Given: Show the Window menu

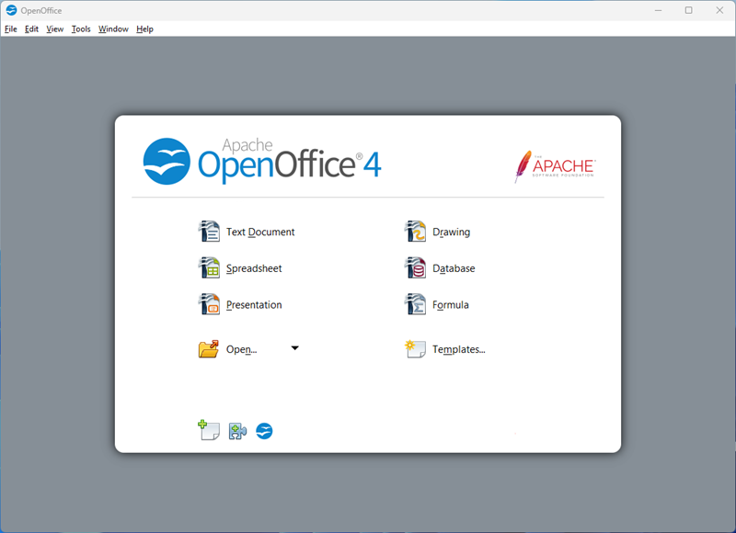Looking at the screenshot, I should pyautogui.click(x=113, y=29).
